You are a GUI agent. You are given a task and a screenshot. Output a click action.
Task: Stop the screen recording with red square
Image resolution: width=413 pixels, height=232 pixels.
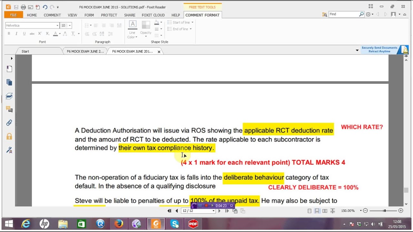coord(206,205)
